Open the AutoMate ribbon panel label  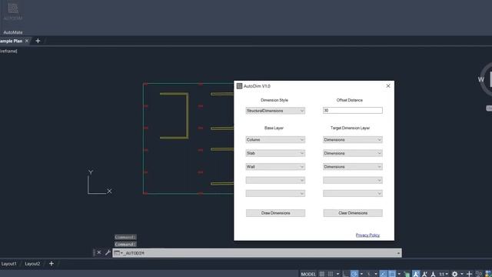[13, 32]
